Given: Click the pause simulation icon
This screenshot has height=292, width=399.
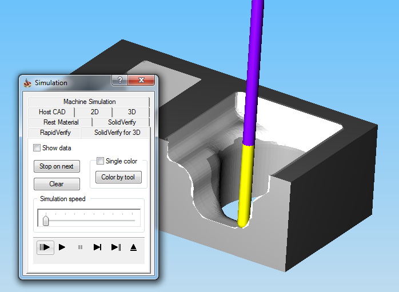Looking at the screenshot, I should tap(80, 247).
